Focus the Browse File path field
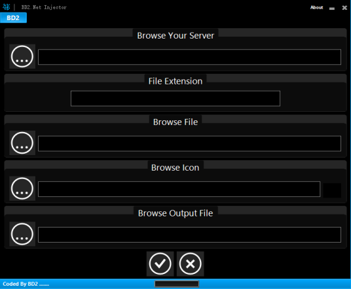Screen dimensions: 351x289 (x=189, y=143)
